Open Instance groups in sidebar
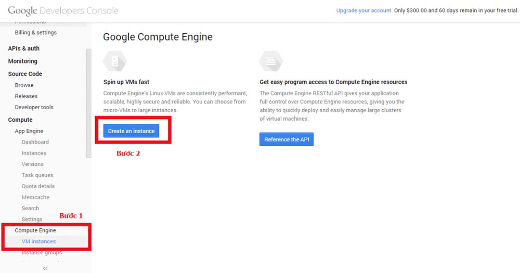 tap(42, 252)
